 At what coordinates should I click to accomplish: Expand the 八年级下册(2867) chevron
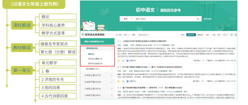pos(112,95)
